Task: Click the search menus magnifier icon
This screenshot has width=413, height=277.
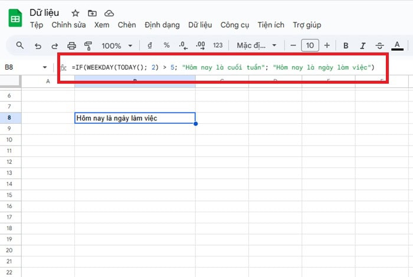Action: coord(20,45)
